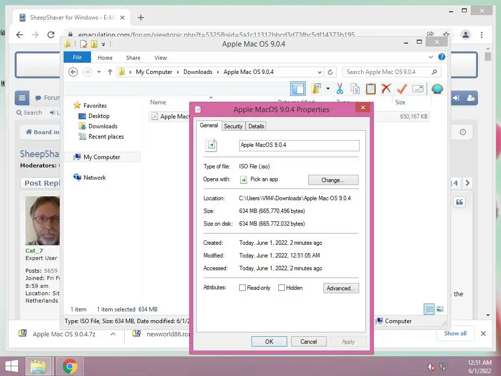The image size is (501, 376).
Task: Click the red X Delete icon
Action: 386,88
